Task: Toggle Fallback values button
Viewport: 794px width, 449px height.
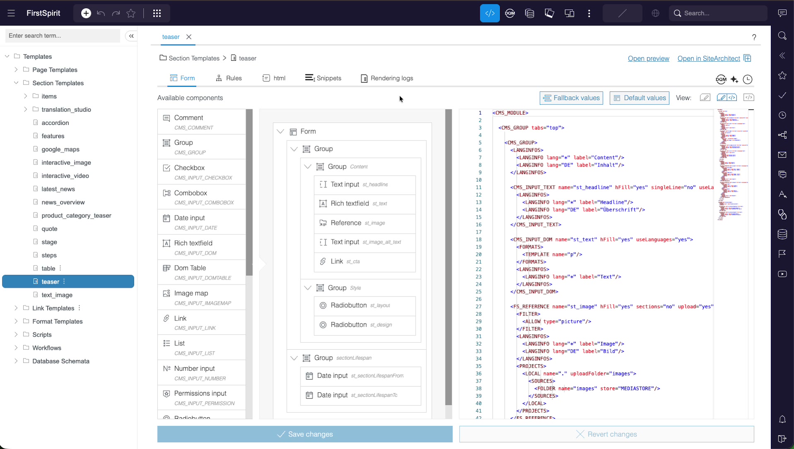Action: (x=571, y=98)
